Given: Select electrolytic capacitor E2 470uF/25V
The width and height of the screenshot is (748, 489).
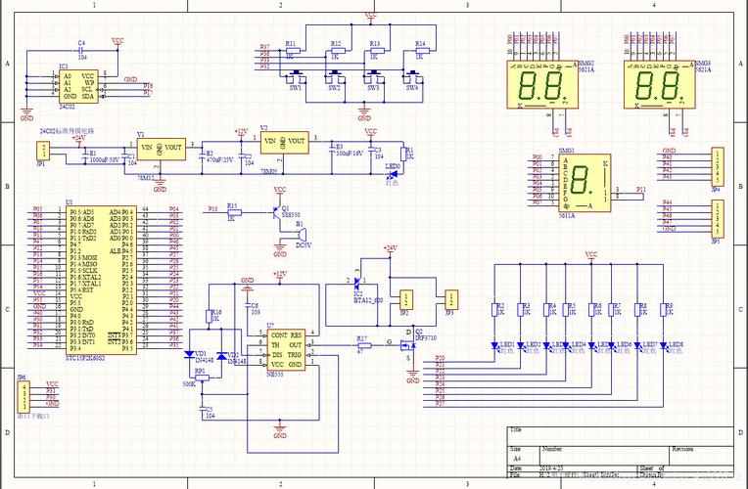Looking at the screenshot, I should click(x=202, y=156).
